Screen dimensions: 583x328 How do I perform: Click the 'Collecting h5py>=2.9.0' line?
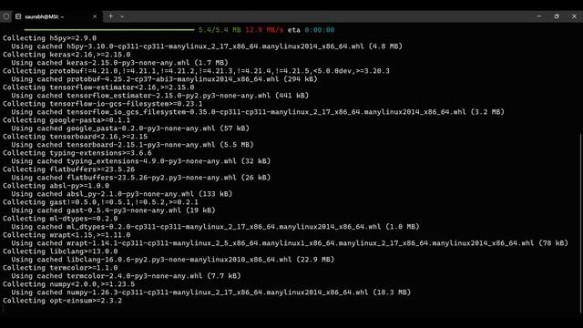click(x=49, y=38)
